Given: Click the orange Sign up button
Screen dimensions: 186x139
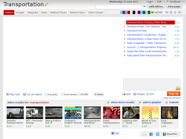Looking at the screenshot, I should (173, 94).
